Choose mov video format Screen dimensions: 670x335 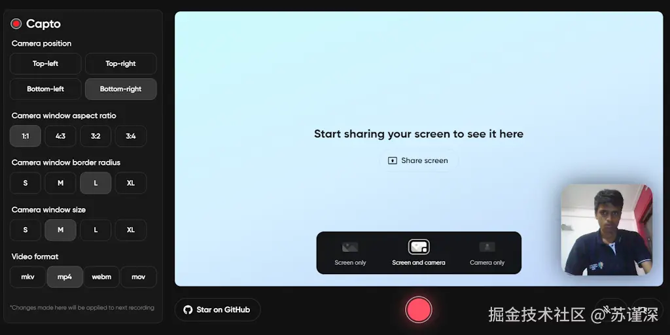point(139,277)
